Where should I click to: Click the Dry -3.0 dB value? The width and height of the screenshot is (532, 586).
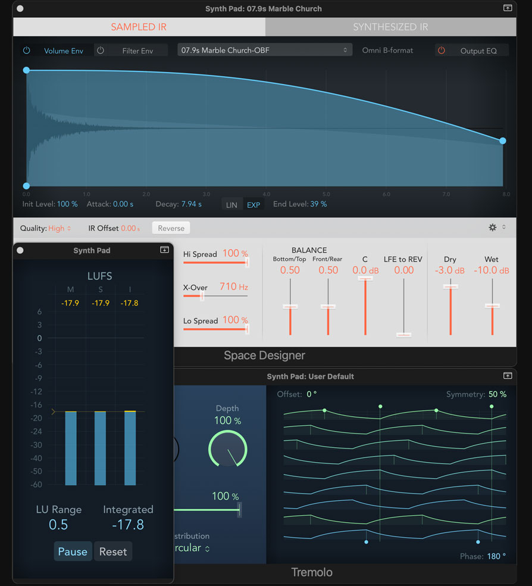(x=450, y=270)
